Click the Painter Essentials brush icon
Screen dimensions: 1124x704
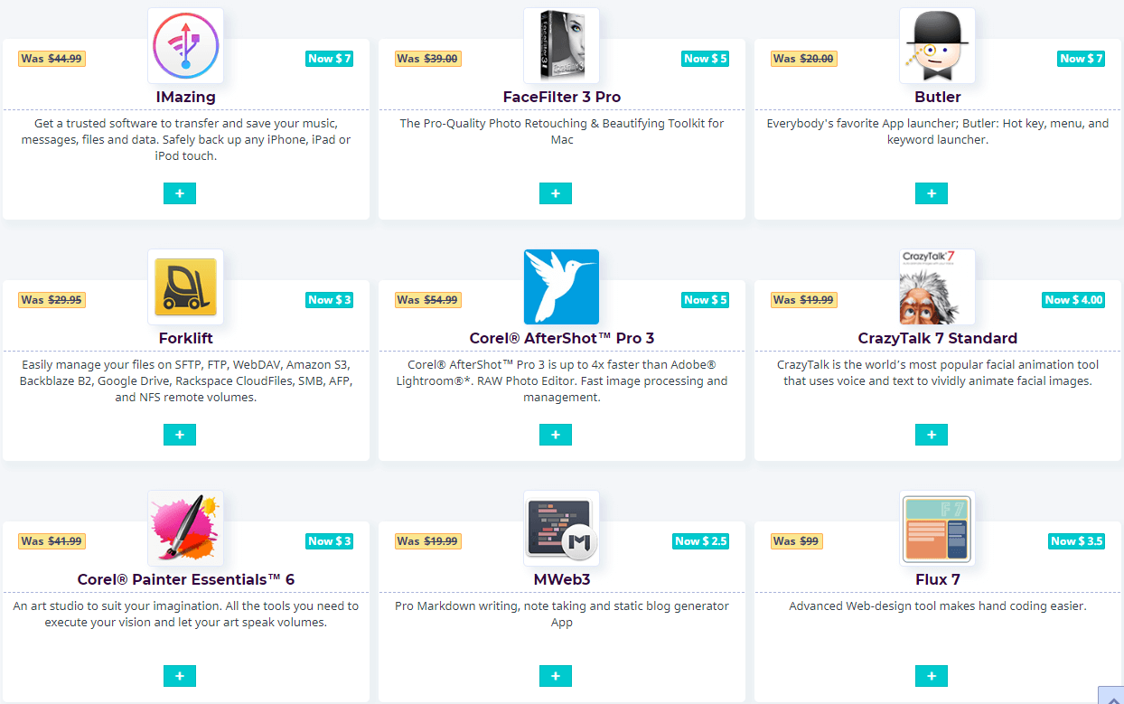tap(185, 529)
